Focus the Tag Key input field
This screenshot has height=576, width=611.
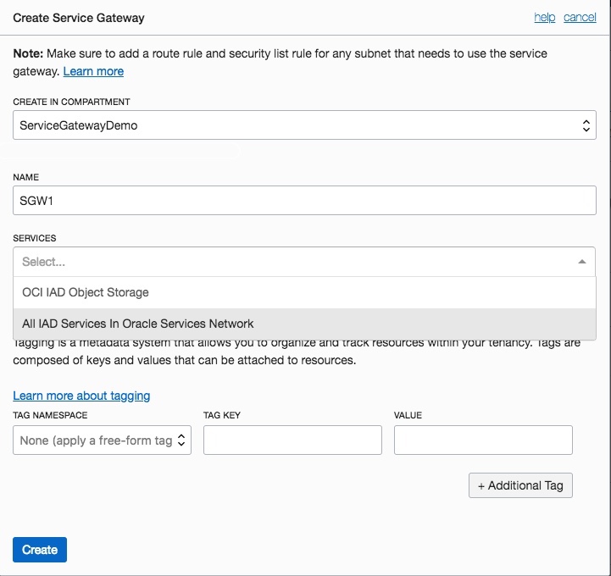[292, 440]
